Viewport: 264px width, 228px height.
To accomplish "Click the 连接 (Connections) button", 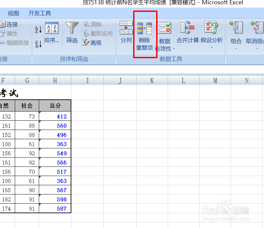I will coord(13,24).
